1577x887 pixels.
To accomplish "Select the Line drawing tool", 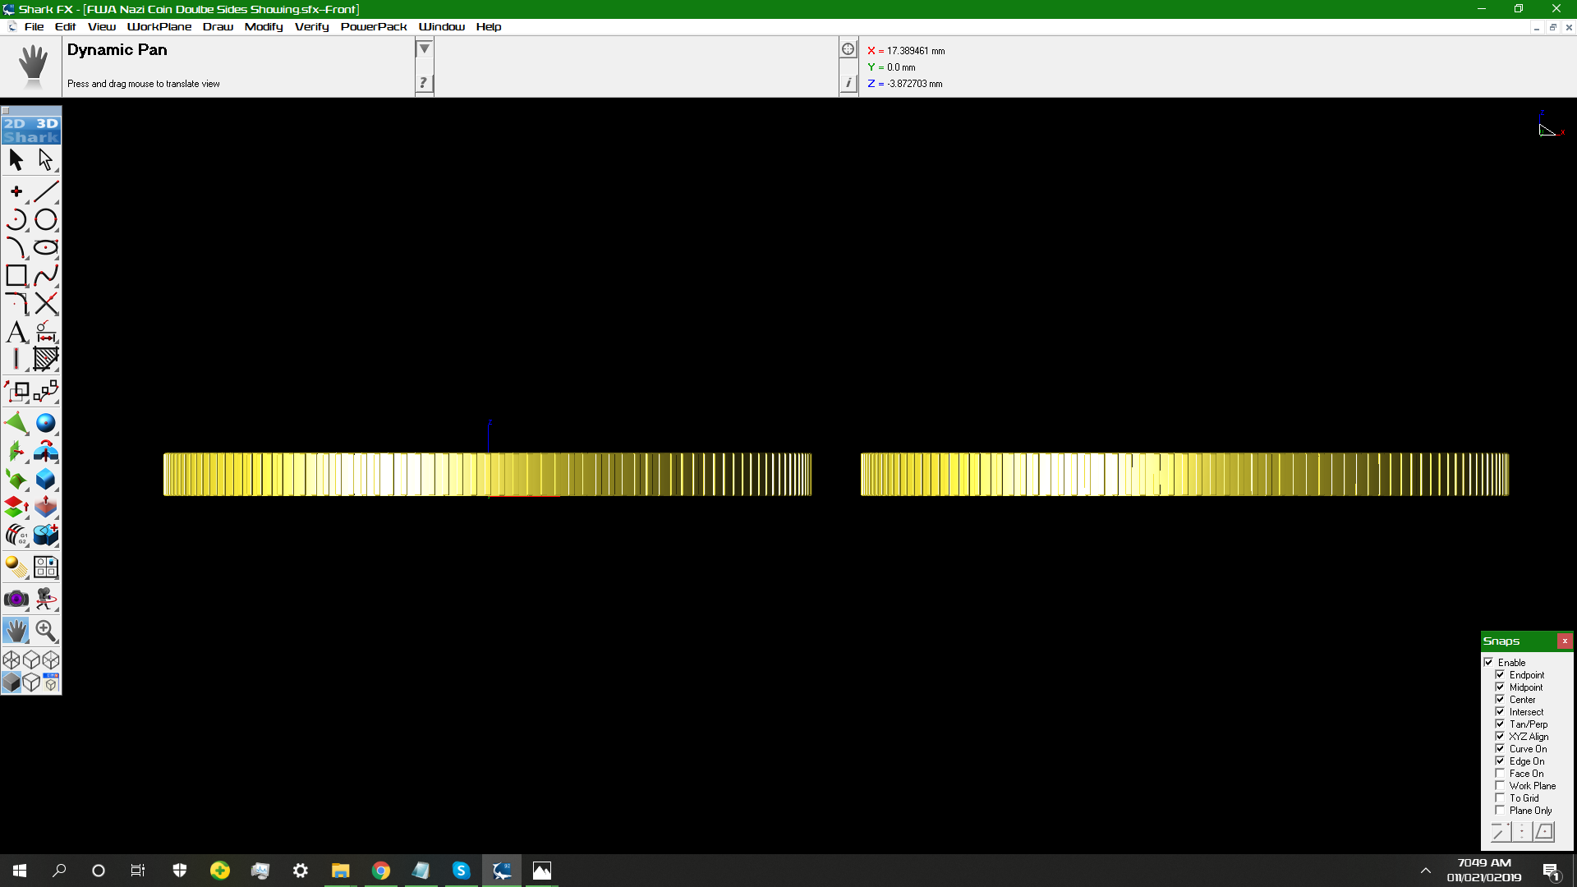I will click(46, 191).
